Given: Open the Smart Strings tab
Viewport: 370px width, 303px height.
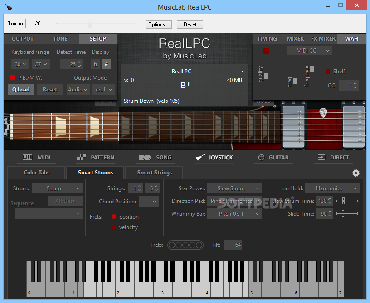Looking at the screenshot, I should point(155,173).
